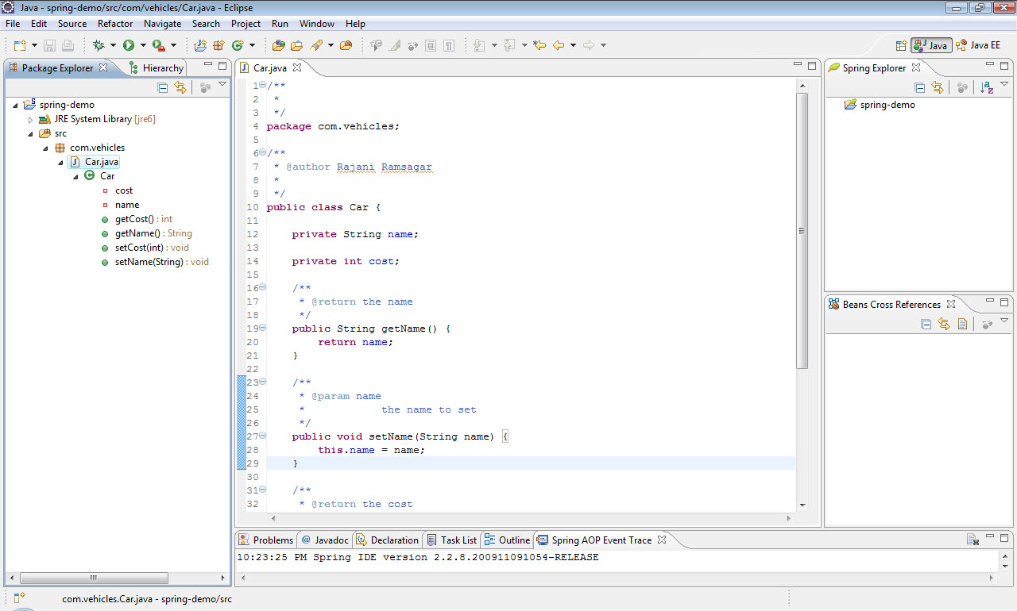Open the Task List tab
The width and height of the screenshot is (1017, 611).
452,540
